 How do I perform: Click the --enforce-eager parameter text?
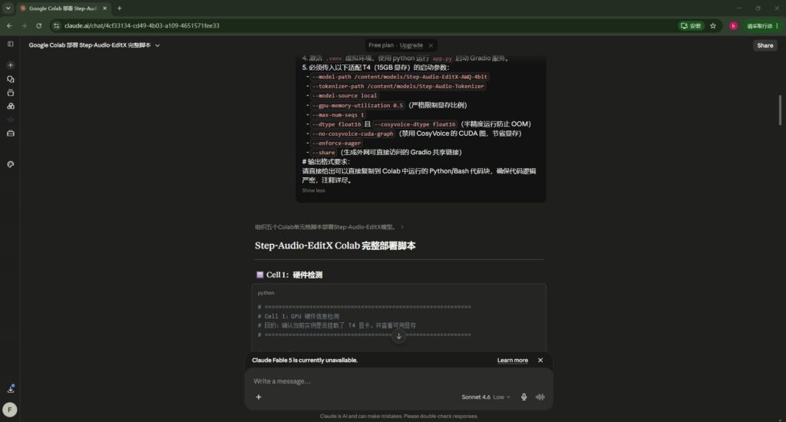[x=336, y=143]
